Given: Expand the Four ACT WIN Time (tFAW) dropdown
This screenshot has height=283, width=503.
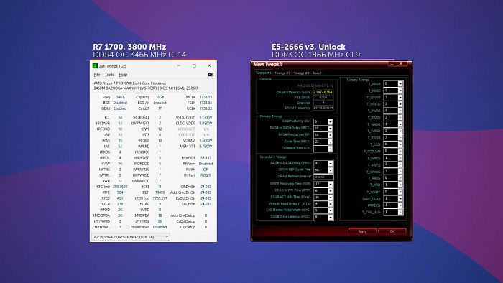Looking at the screenshot, I should (331, 198).
